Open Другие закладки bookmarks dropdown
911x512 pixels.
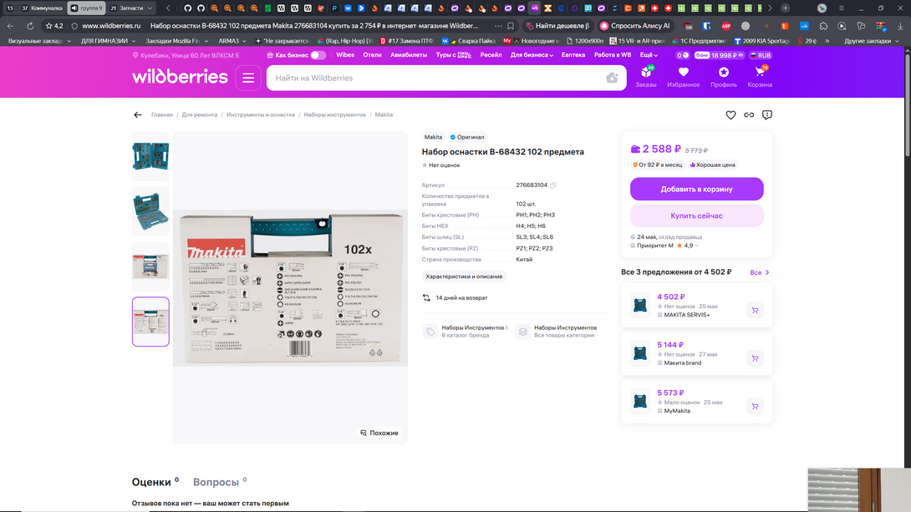[872, 41]
